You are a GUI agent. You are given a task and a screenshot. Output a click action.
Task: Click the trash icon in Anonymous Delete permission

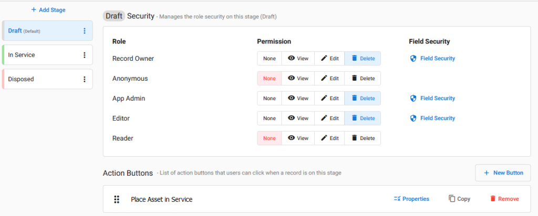tap(355, 78)
